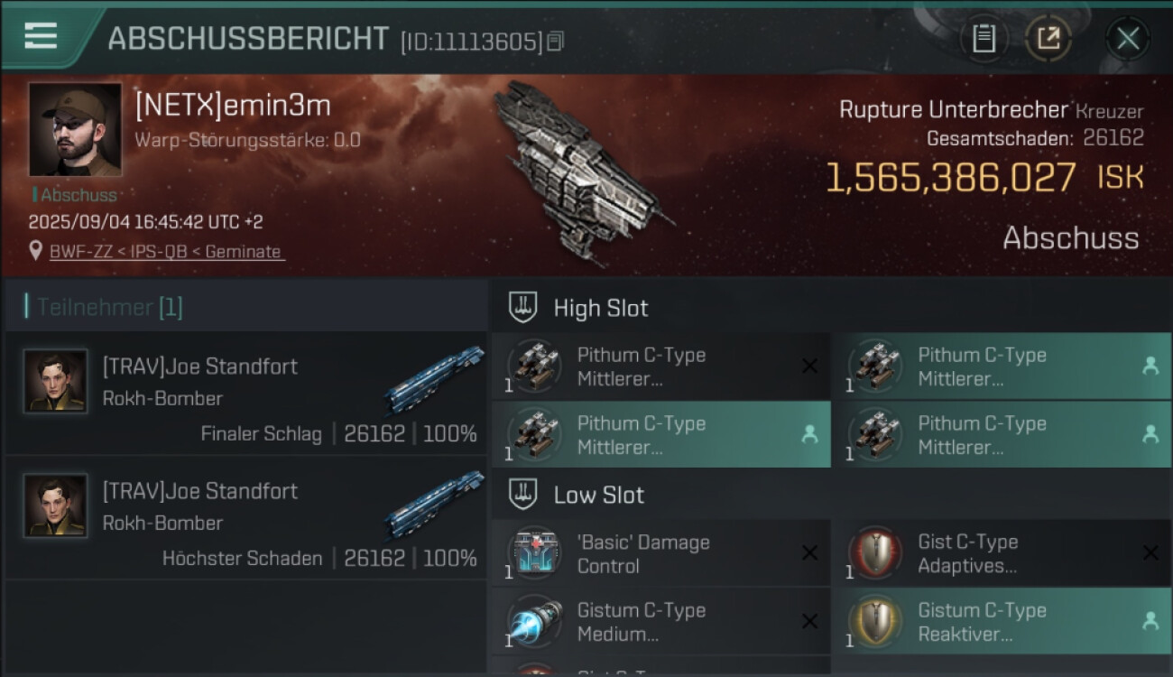Open the clipboard icon in the header
Image resolution: width=1173 pixels, height=677 pixels.
984,39
